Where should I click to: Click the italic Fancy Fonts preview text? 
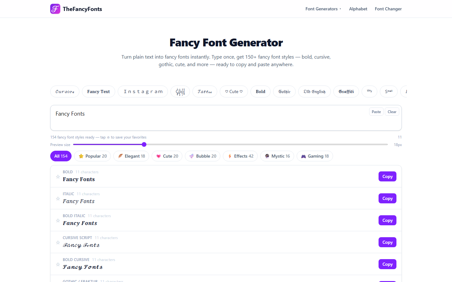pyautogui.click(x=78, y=201)
